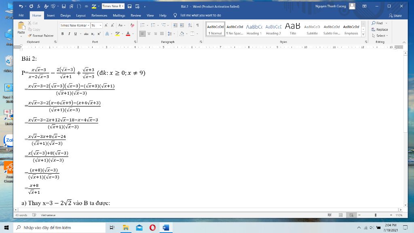Switch to Print Layout view

coord(340,215)
